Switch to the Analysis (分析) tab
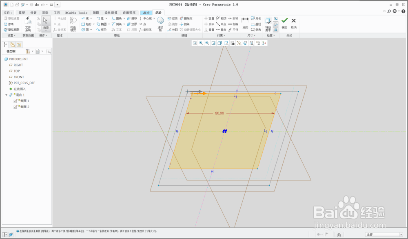The image size is (408, 239). pyautogui.click(x=33, y=13)
